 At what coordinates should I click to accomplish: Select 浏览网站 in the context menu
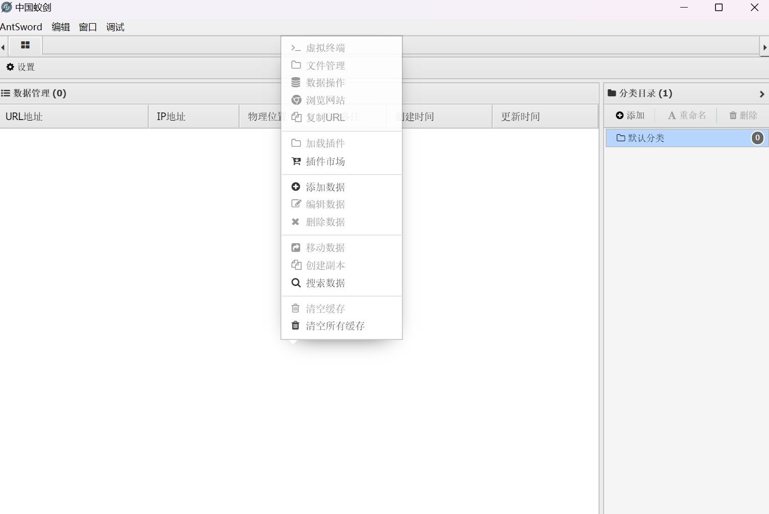coord(341,100)
